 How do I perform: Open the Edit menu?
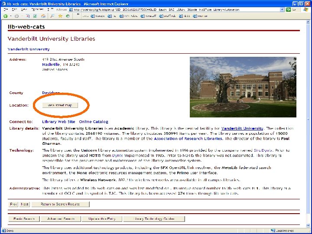tap(14, 10)
